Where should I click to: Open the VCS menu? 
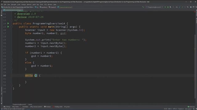click(45, 5)
